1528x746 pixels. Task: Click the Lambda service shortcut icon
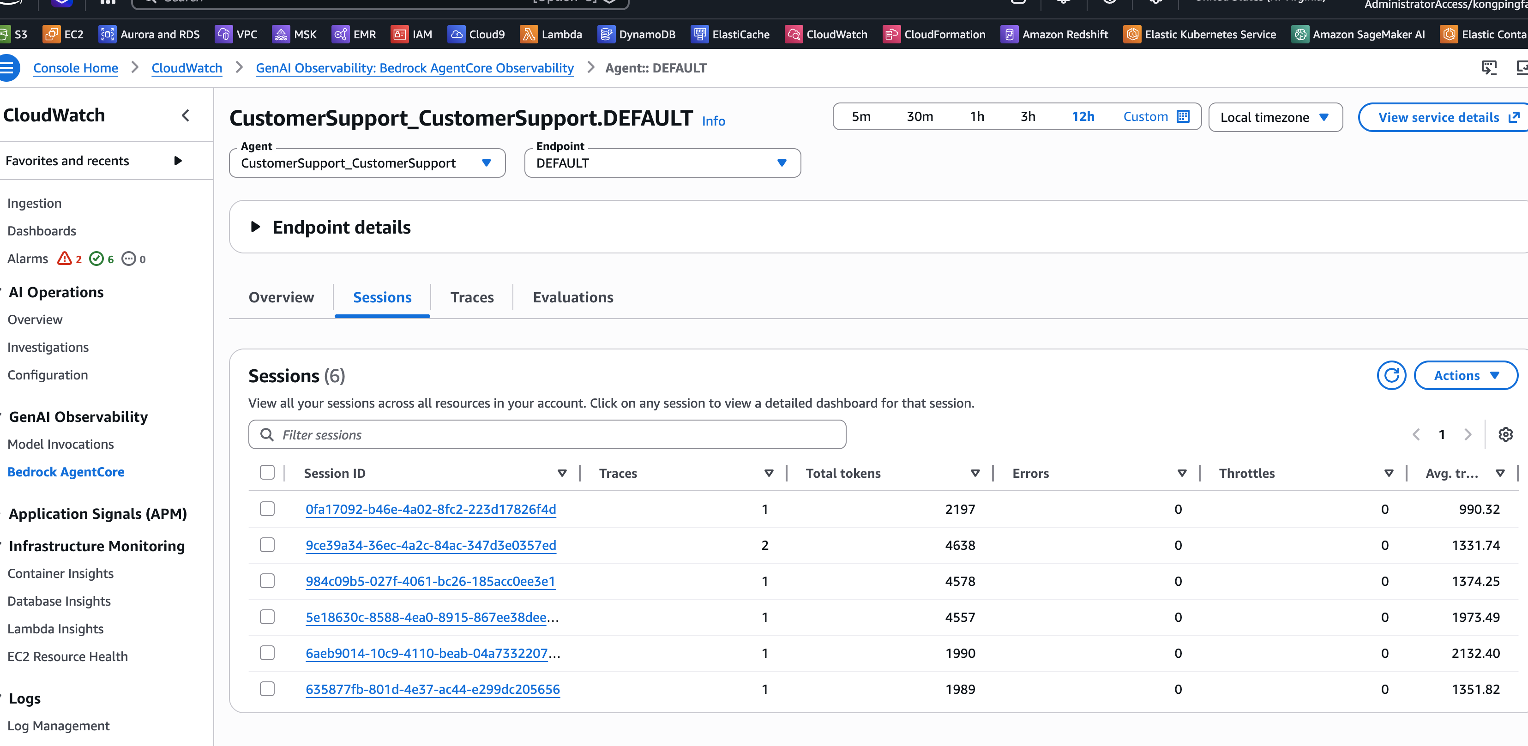[528, 35]
